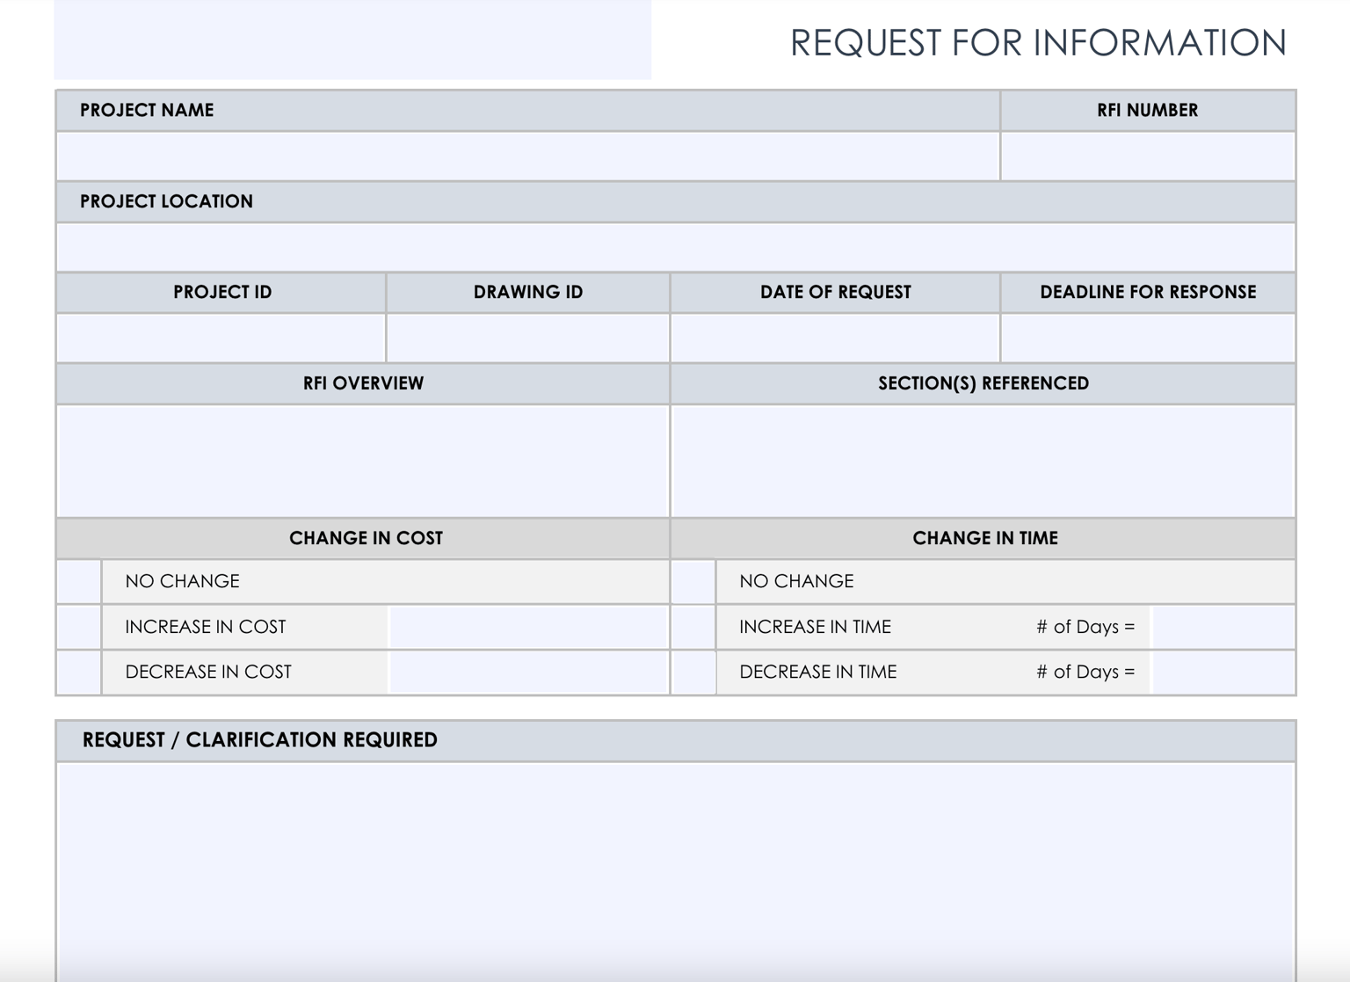Check the DECREASE IN COST checkbox
Image resolution: width=1350 pixels, height=982 pixels.
pos(77,672)
